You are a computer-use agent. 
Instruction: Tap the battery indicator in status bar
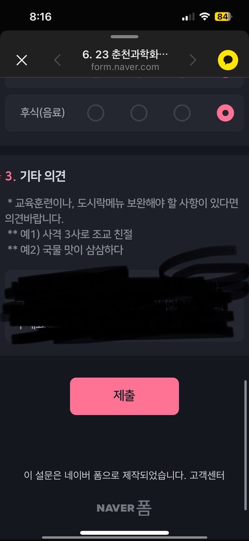[x=224, y=17]
